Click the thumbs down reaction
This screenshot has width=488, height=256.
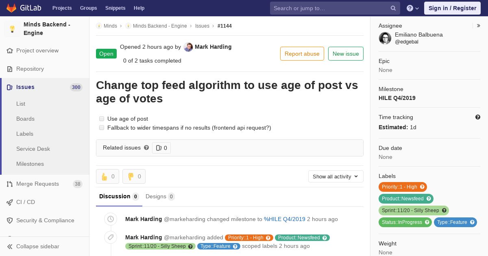click(134, 176)
